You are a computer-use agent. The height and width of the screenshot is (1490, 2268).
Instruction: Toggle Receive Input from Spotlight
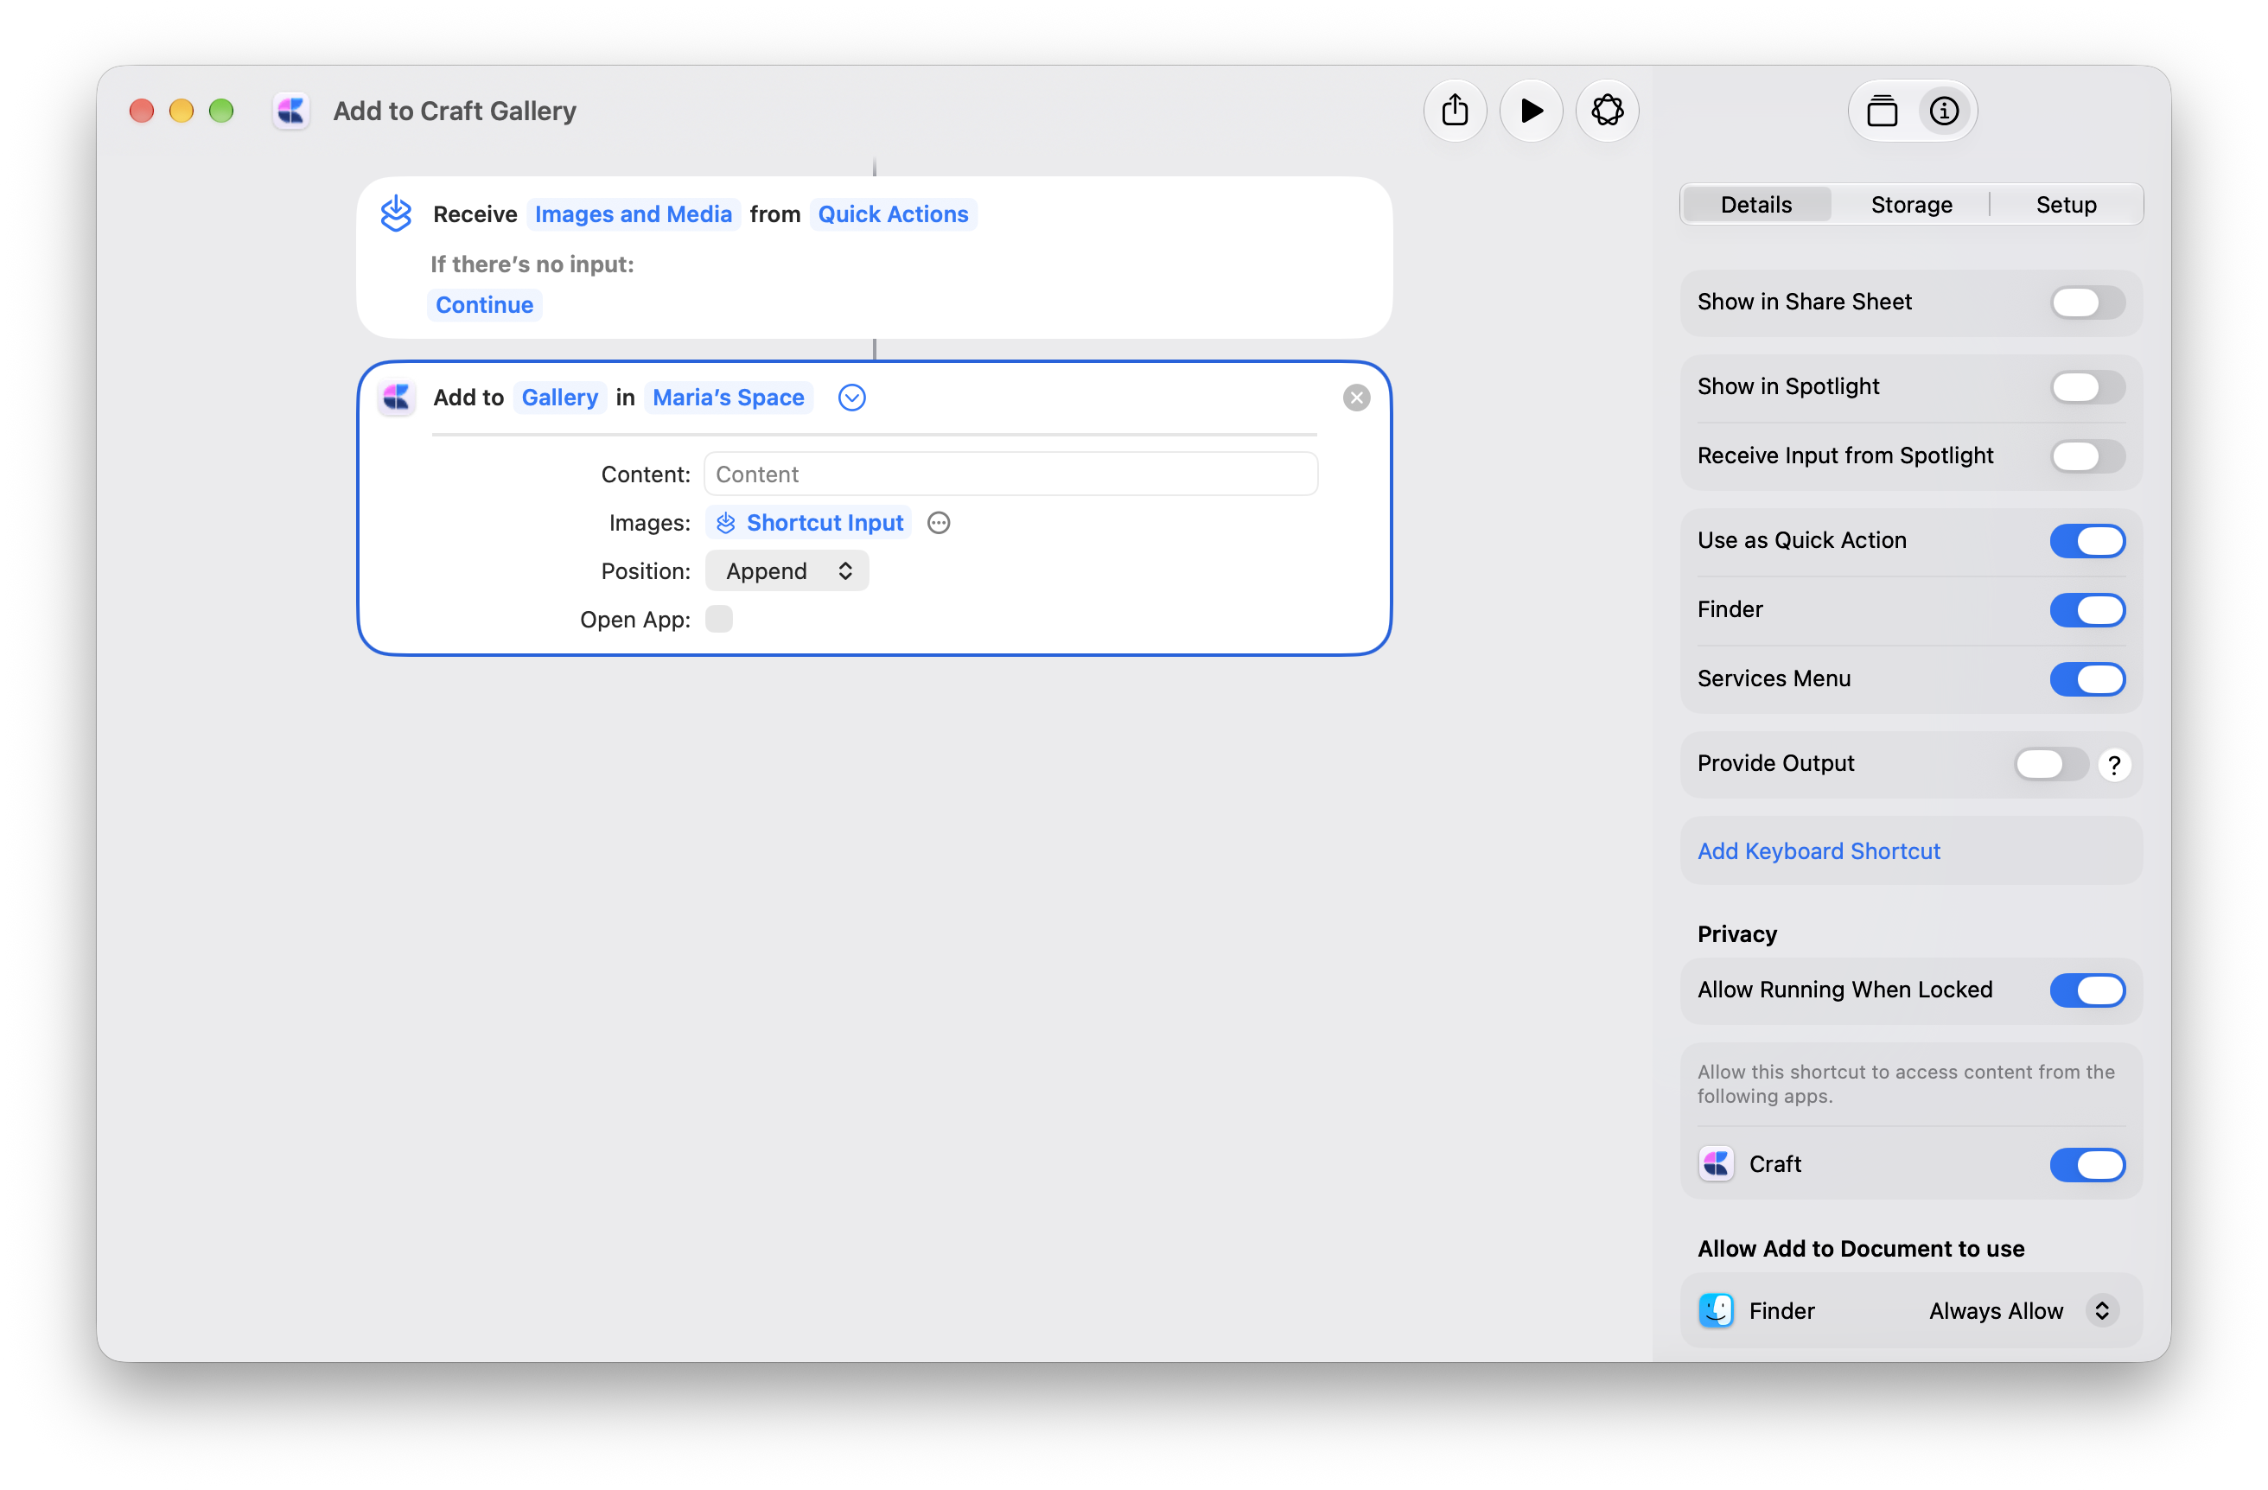(2087, 455)
